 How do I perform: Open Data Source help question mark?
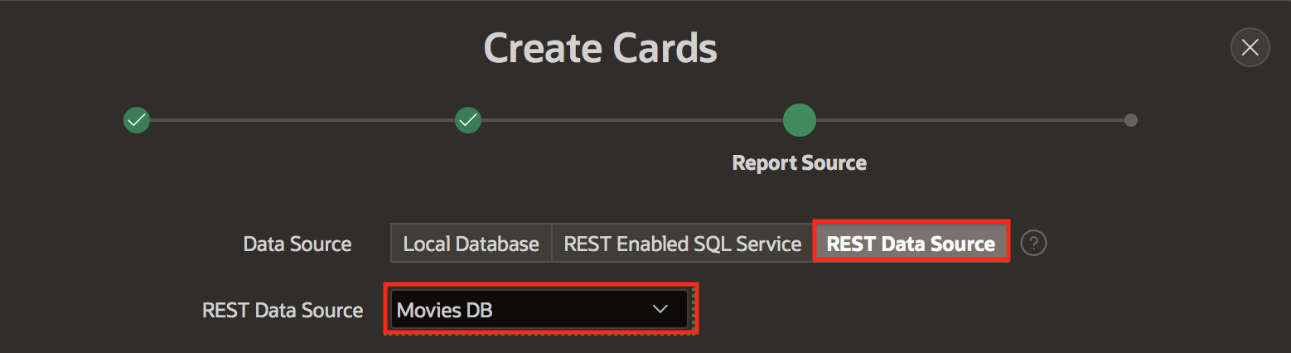pyautogui.click(x=1033, y=244)
